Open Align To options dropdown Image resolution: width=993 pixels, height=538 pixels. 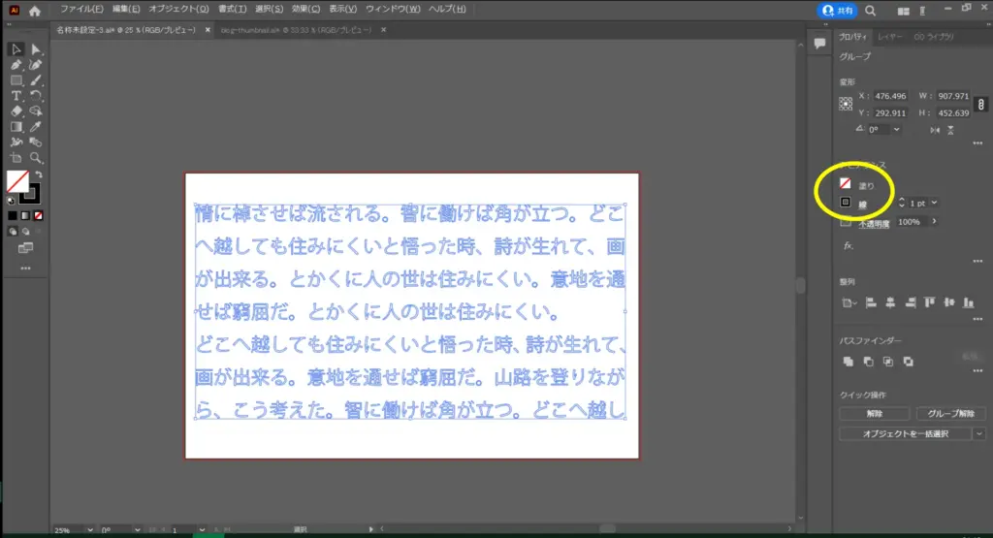pos(849,303)
